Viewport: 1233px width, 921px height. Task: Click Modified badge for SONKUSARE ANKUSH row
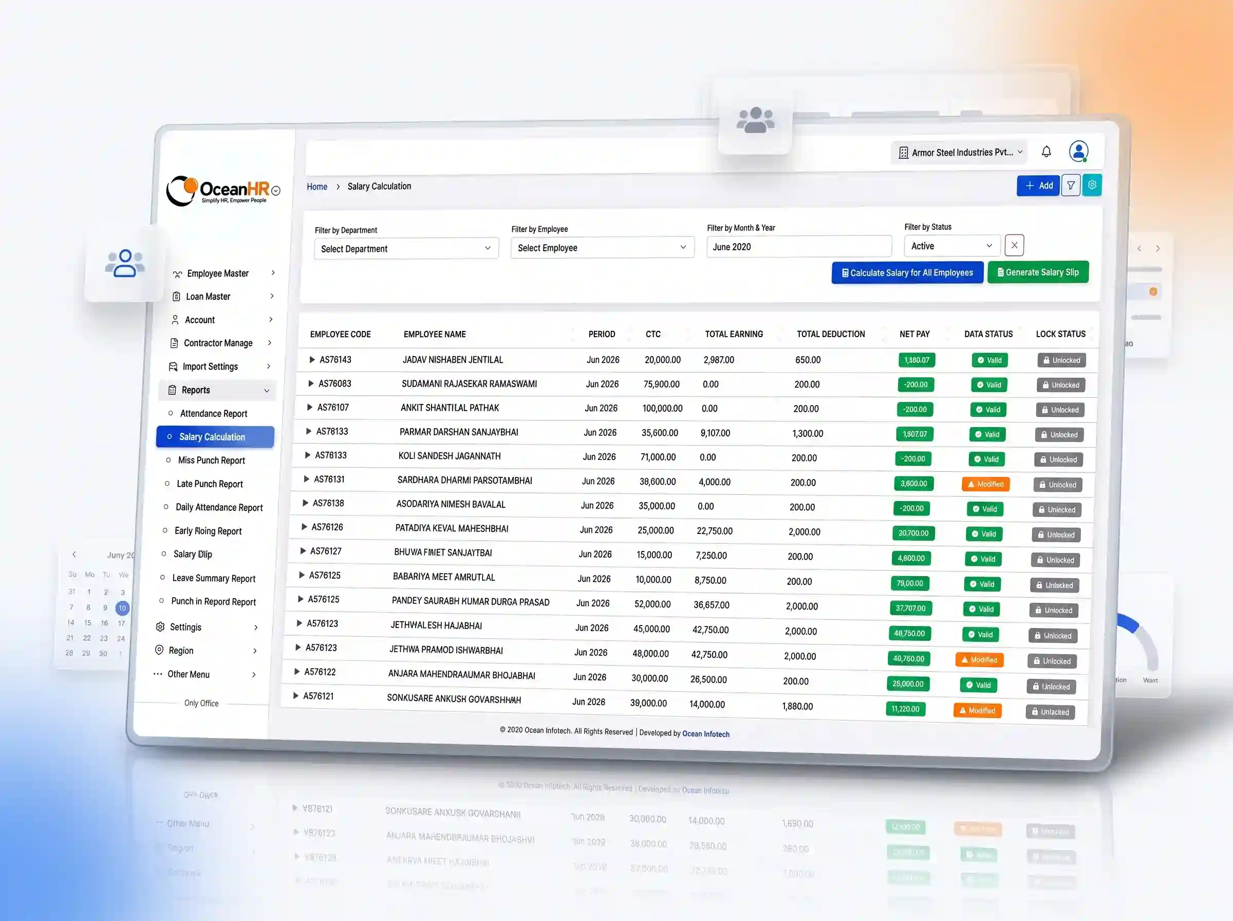(x=977, y=710)
